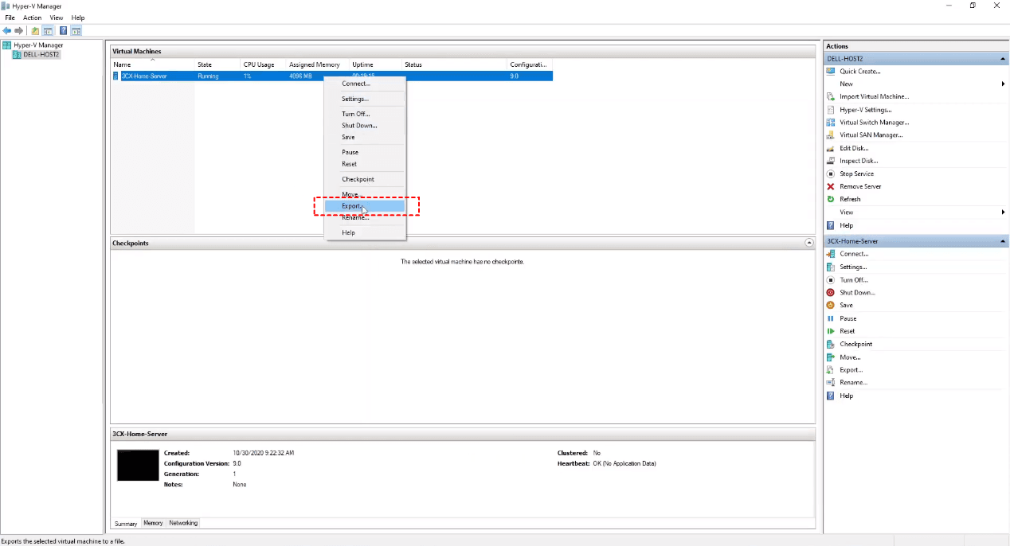1010x546 pixels.
Task: Click Turn Off icon in Actions pane
Action: point(831,279)
